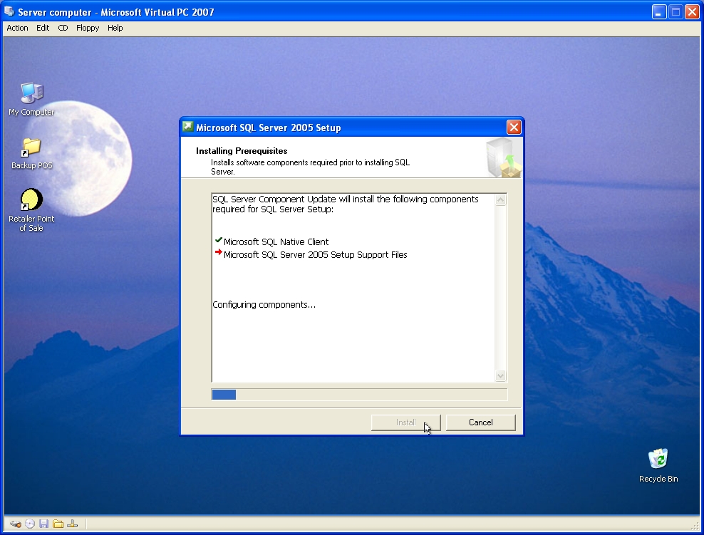Open the Floppy menu

coord(88,28)
